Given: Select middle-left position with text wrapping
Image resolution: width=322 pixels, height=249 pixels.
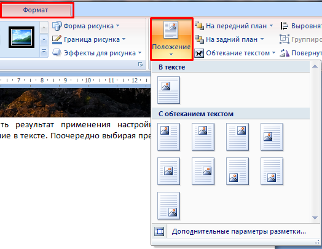Looking at the screenshot, I should point(272,137).
